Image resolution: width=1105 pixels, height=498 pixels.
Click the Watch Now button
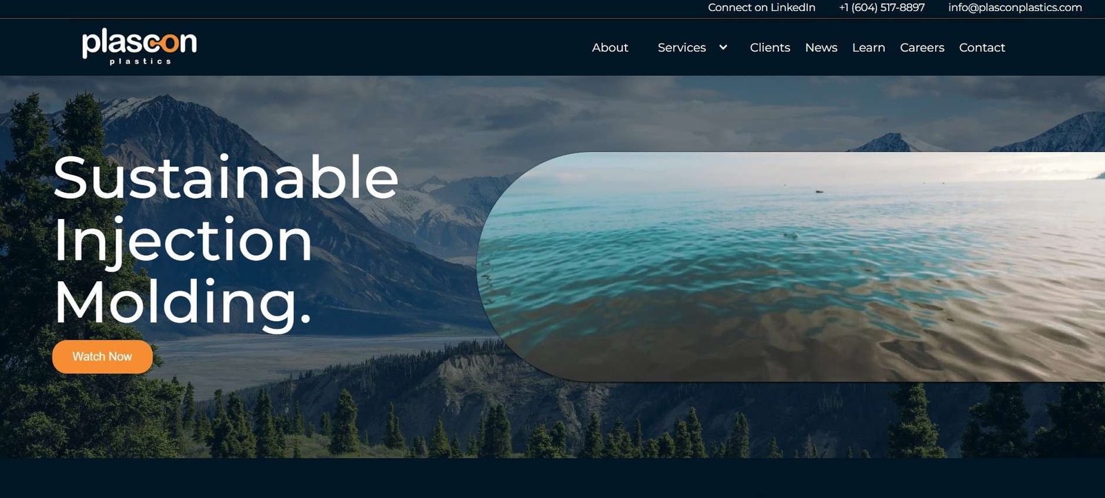(x=102, y=356)
